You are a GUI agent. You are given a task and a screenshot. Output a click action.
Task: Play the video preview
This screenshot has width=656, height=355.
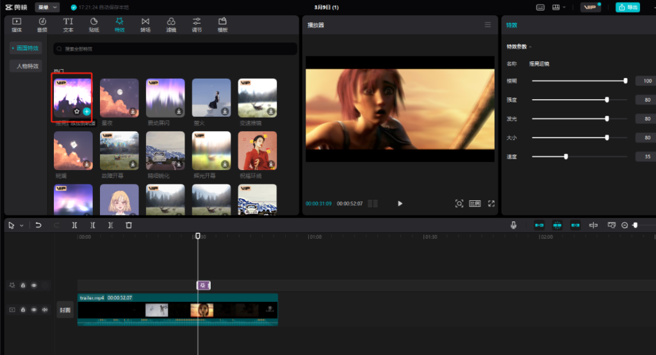400,203
